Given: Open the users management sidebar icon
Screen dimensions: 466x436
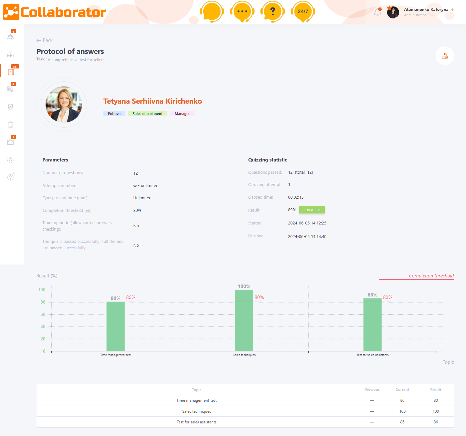Looking at the screenshot, I should [11, 36].
